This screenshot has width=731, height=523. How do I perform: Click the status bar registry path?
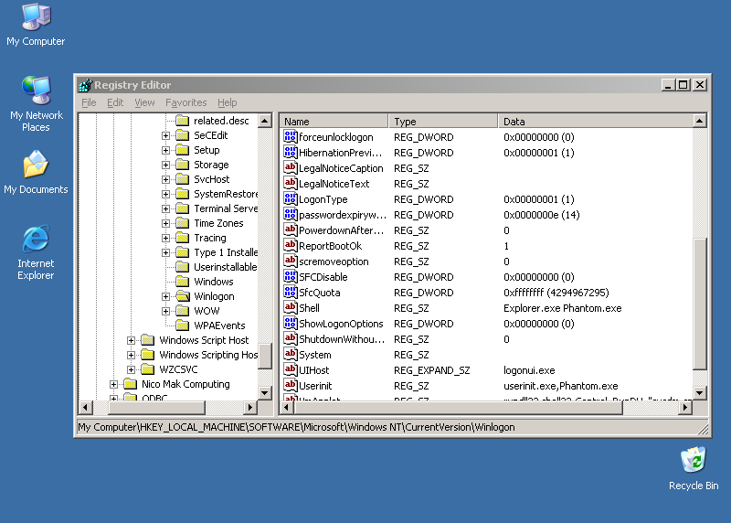(296, 427)
